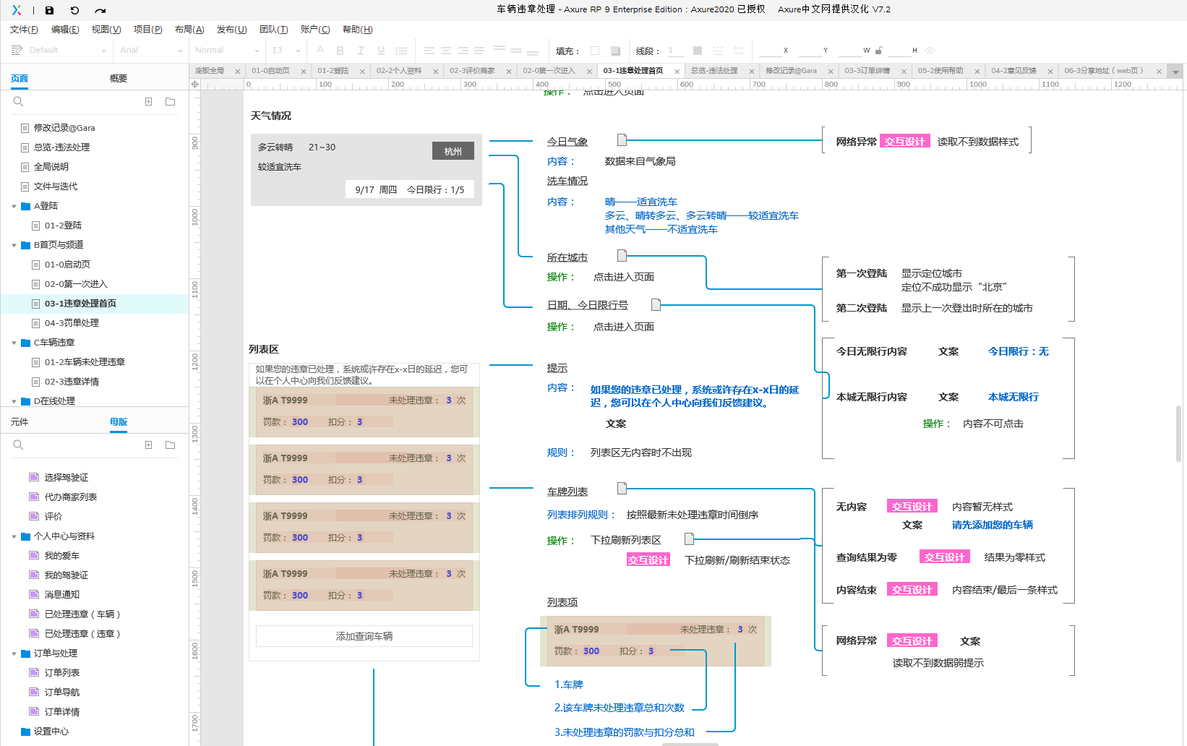Select the 04-3罚单处理 page
Viewport: 1187px width, 746px height.
[72, 323]
